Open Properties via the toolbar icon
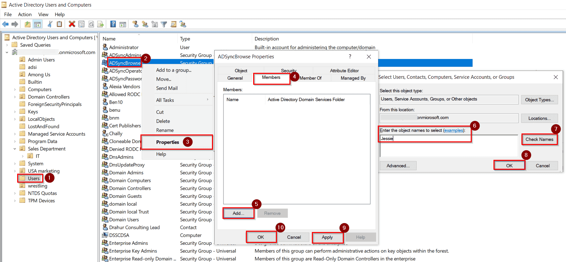 81,24
